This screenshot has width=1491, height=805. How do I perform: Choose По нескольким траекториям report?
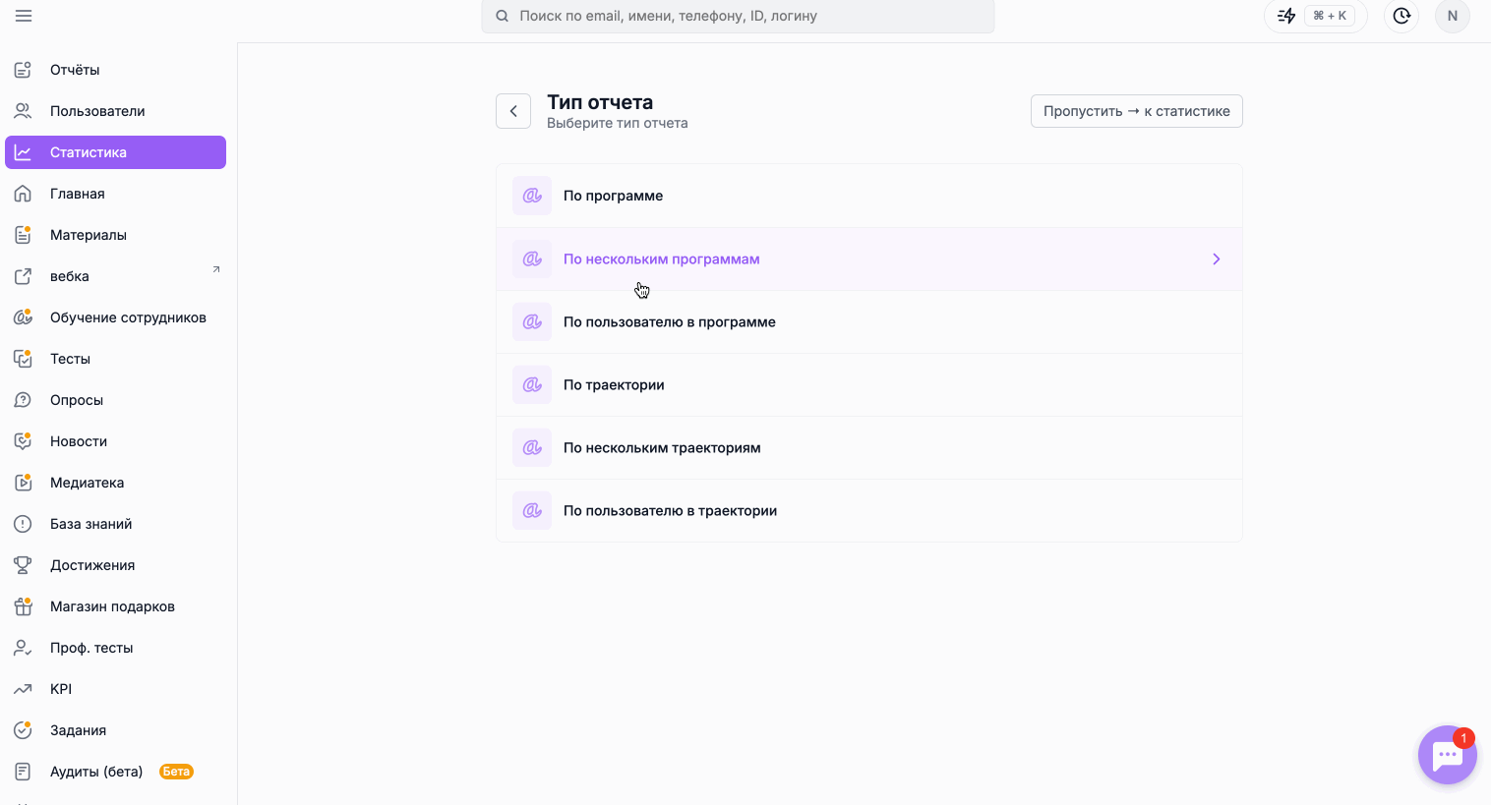[x=869, y=447]
